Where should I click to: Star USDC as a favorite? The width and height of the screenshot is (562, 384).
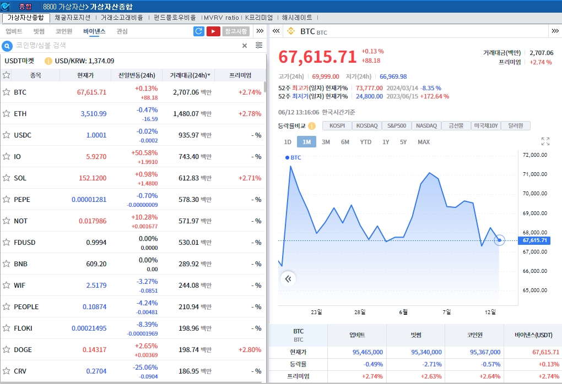point(7,135)
